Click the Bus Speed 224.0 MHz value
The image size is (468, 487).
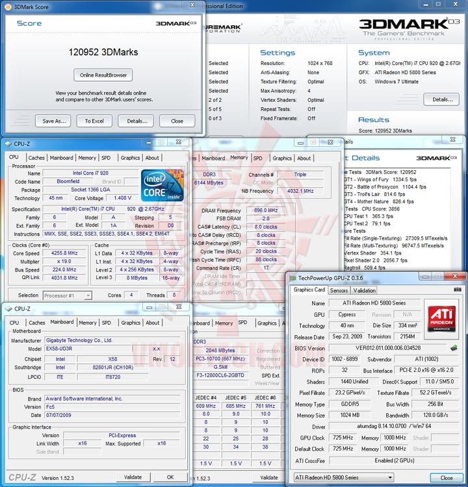(x=64, y=269)
